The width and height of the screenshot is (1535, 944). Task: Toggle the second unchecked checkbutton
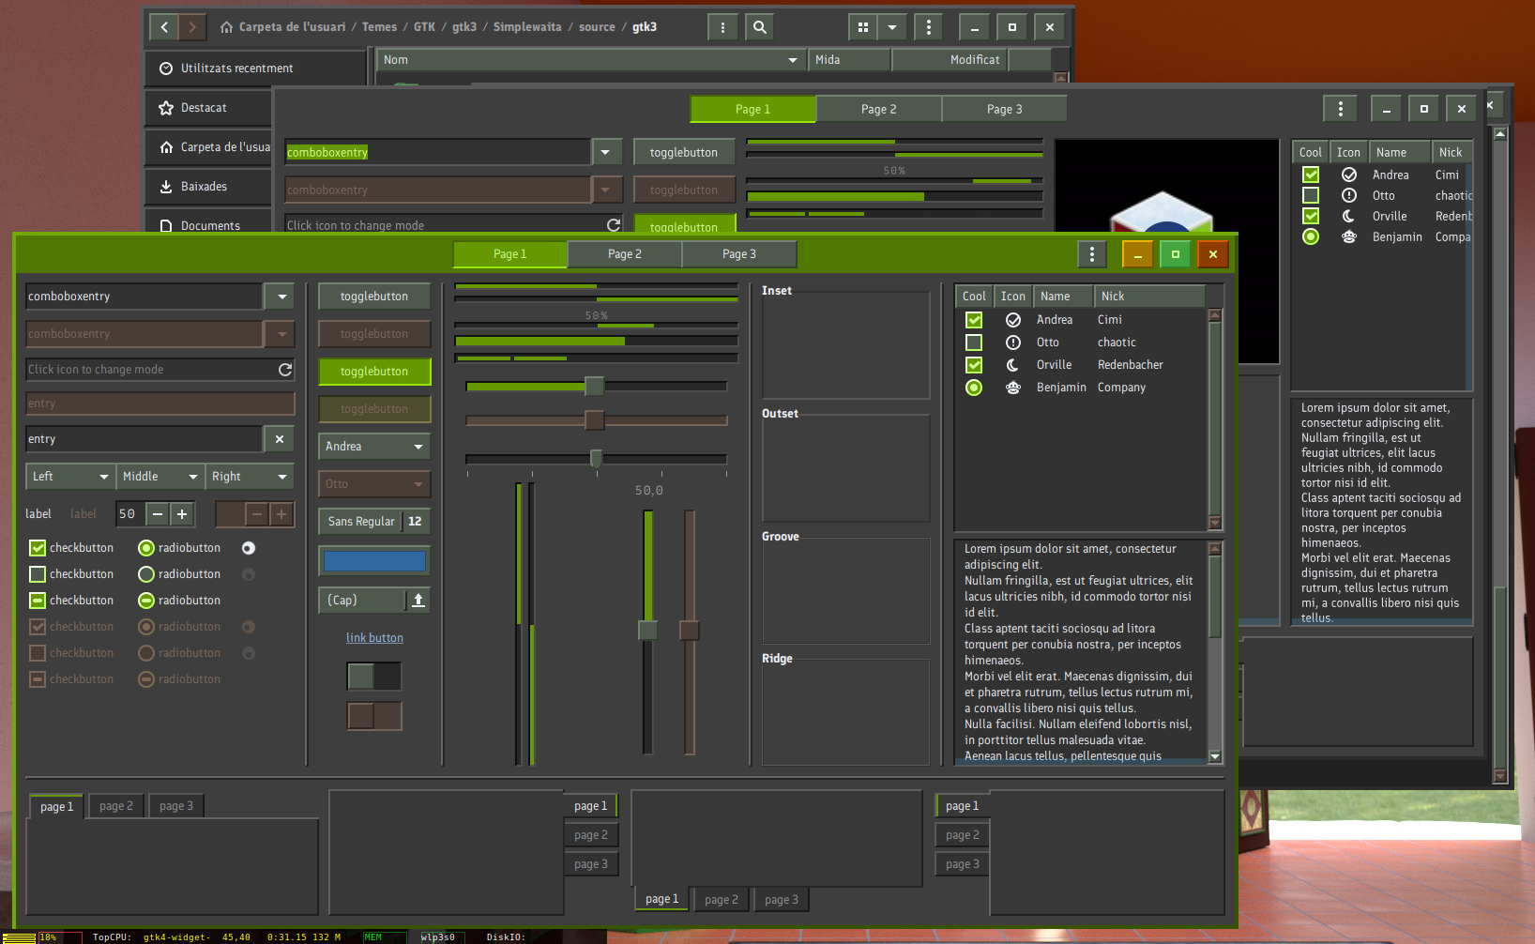point(38,574)
